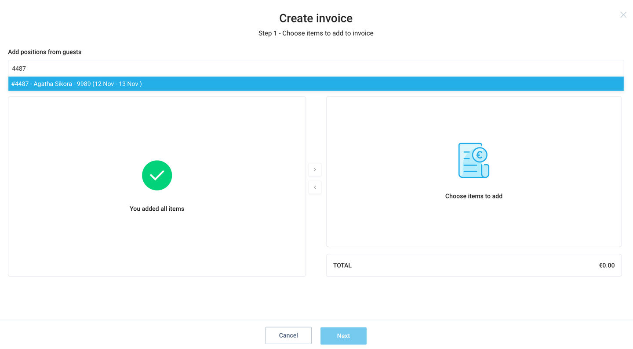Image resolution: width=633 pixels, height=349 pixels.
Task: Click the €0.00 total amount
Action: 607,265
